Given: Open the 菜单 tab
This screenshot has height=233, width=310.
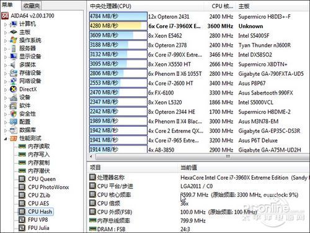Looking at the screenshot, I should point(7,5).
